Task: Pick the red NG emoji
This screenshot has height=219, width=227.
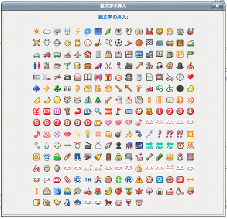Action: click(x=57, y=180)
